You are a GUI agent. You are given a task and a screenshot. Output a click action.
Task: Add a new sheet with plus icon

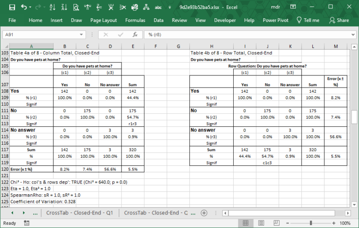click(x=204, y=213)
